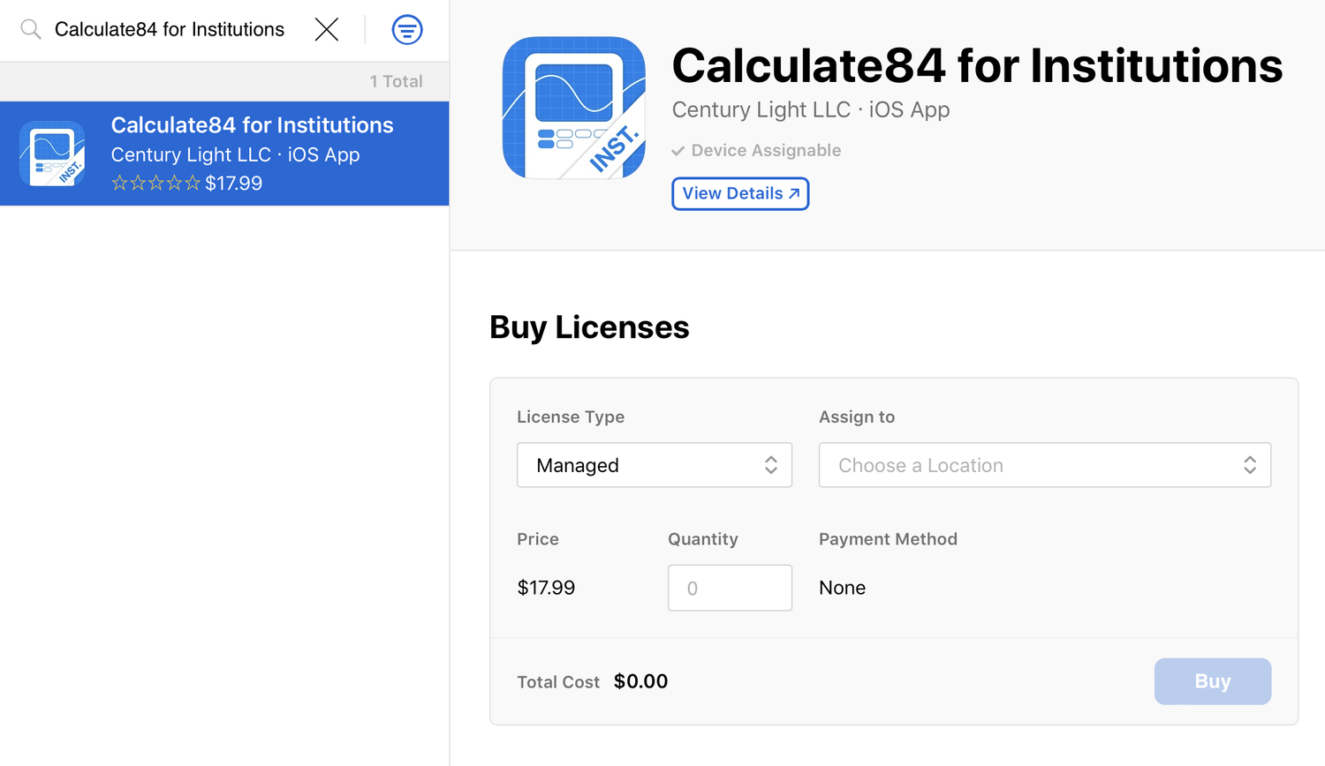The image size is (1325, 766).
Task: Click the Calculate84 for Institutions main heading
Action: (x=977, y=66)
